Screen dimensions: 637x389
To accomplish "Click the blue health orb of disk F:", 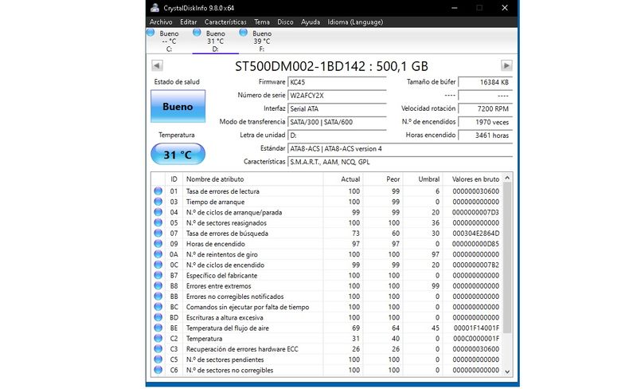I will tap(244, 32).
